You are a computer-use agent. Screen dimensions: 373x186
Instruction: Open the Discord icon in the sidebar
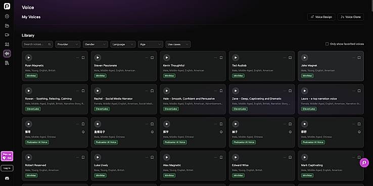[x=7, y=178]
